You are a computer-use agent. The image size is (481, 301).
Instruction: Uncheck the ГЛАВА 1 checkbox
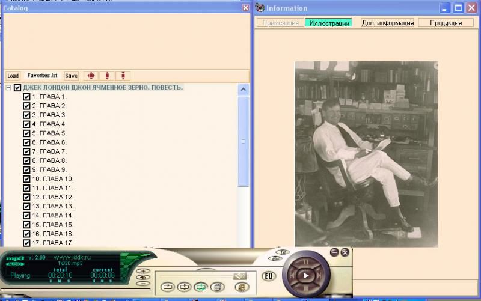(x=26, y=97)
